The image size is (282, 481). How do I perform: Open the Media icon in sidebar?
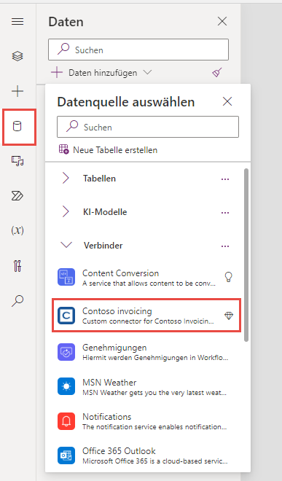click(17, 161)
